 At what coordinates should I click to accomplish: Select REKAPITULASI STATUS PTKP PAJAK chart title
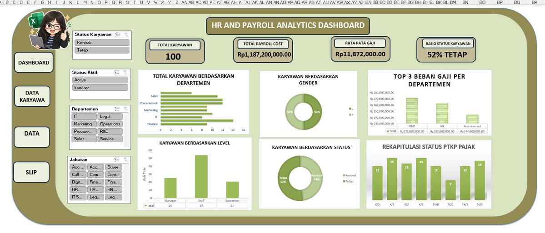[429, 147]
